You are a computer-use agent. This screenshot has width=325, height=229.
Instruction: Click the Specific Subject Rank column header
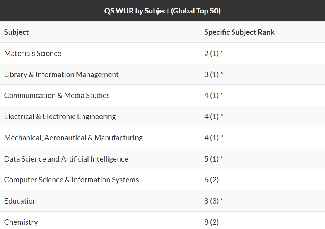coord(239,32)
